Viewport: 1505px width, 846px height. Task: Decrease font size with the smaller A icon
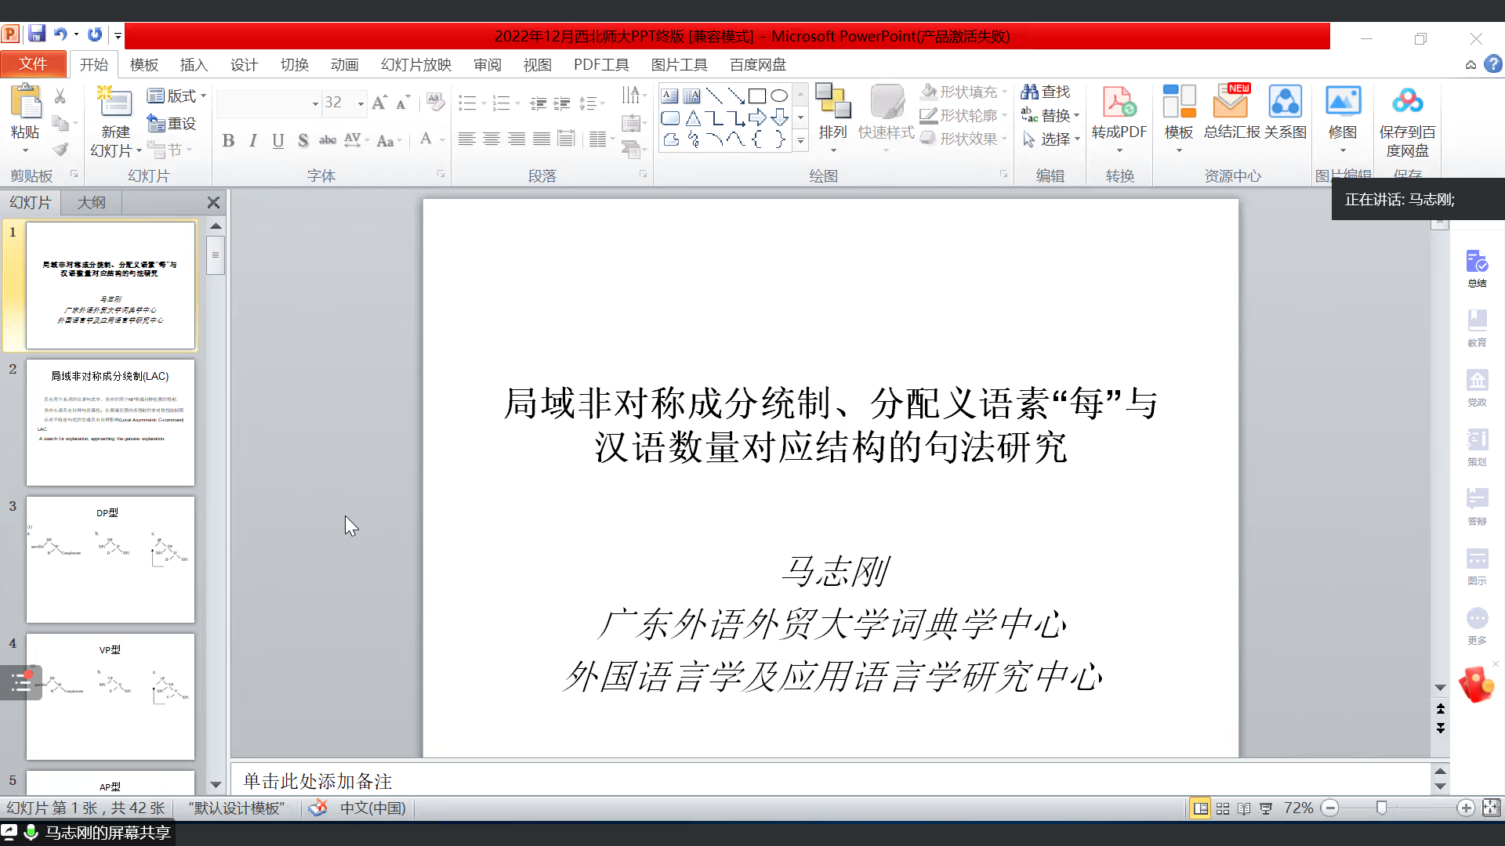pos(402,103)
